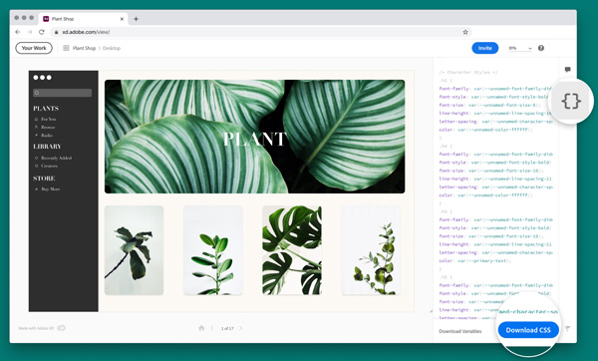
Task: Open a new browser tab
Action: coord(136,19)
